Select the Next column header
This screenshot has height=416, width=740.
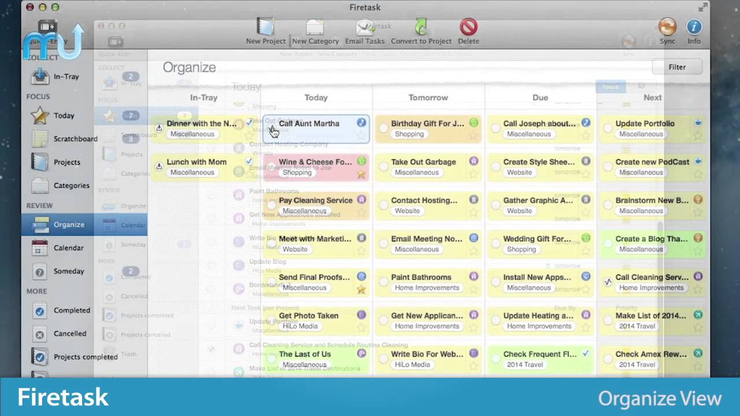pyautogui.click(x=652, y=98)
